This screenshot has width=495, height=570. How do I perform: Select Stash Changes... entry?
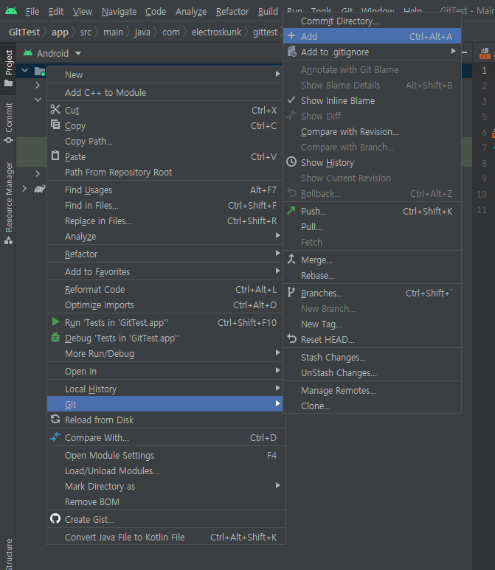click(x=372, y=357)
